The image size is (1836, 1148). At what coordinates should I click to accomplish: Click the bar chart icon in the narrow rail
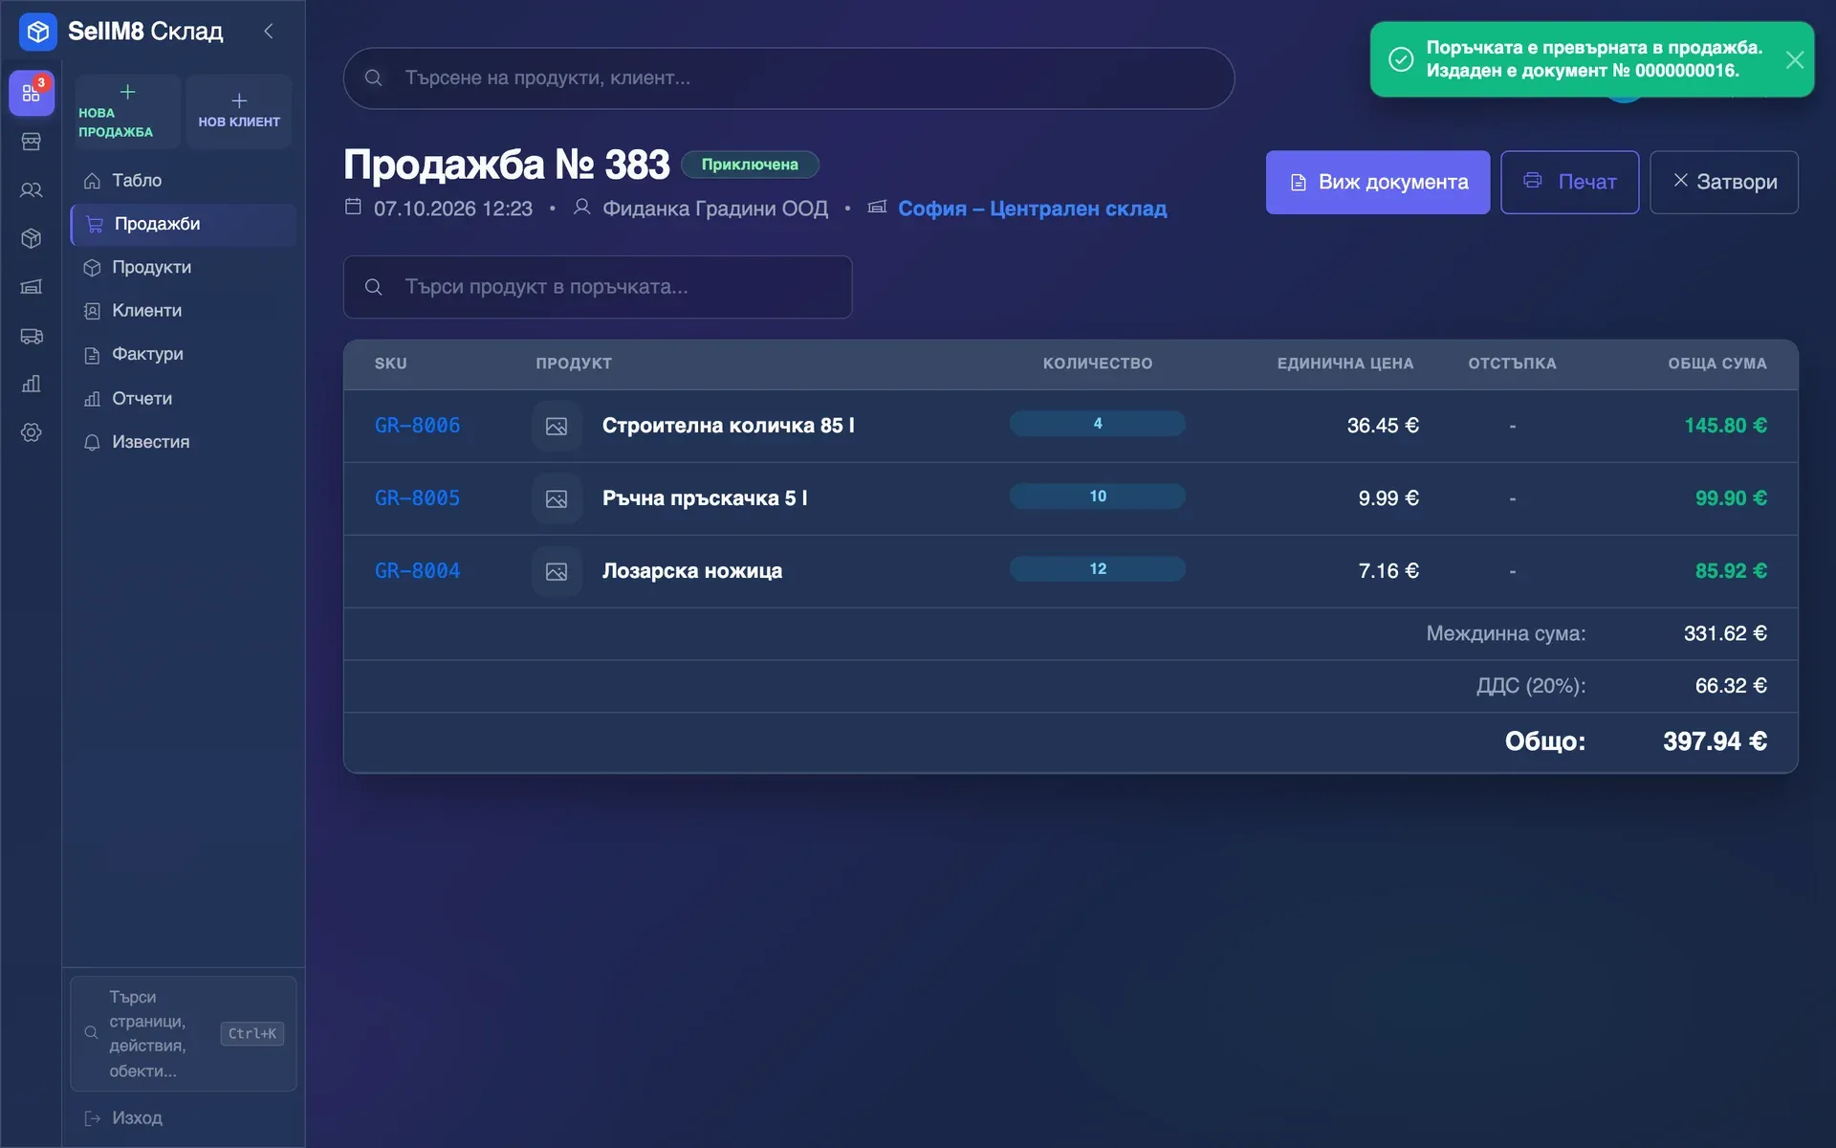(32, 384)
